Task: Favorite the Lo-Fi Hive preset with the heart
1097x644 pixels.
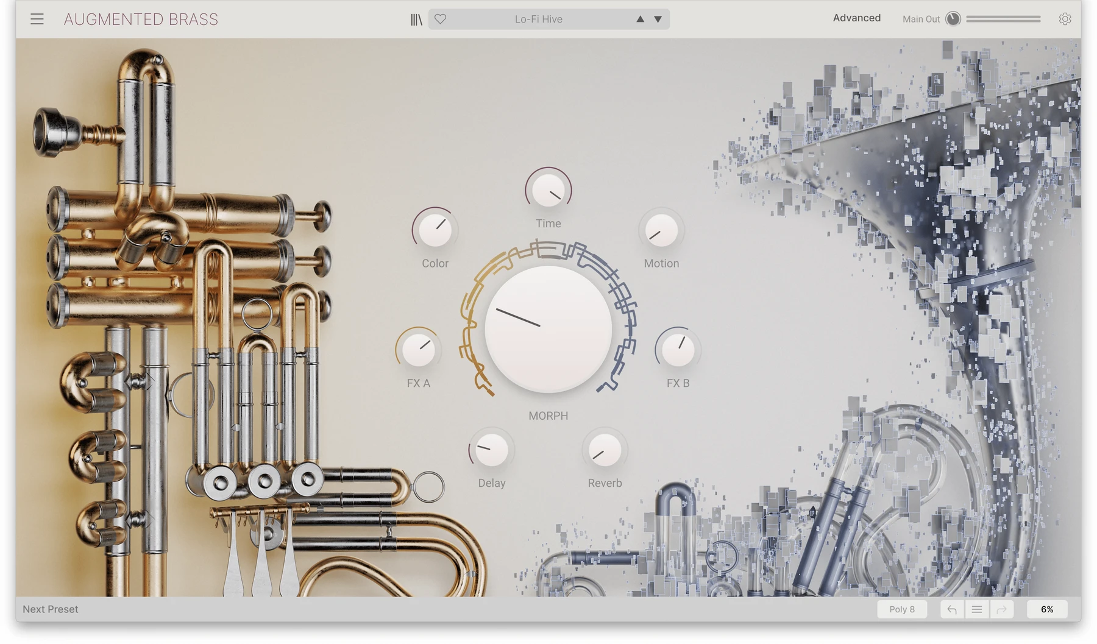Action: point(441,19)
